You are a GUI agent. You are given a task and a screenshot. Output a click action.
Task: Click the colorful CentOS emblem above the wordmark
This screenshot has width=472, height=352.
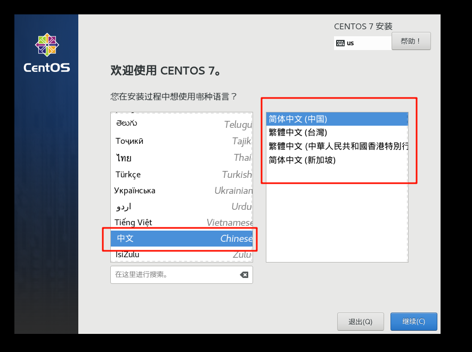(46, 45)
